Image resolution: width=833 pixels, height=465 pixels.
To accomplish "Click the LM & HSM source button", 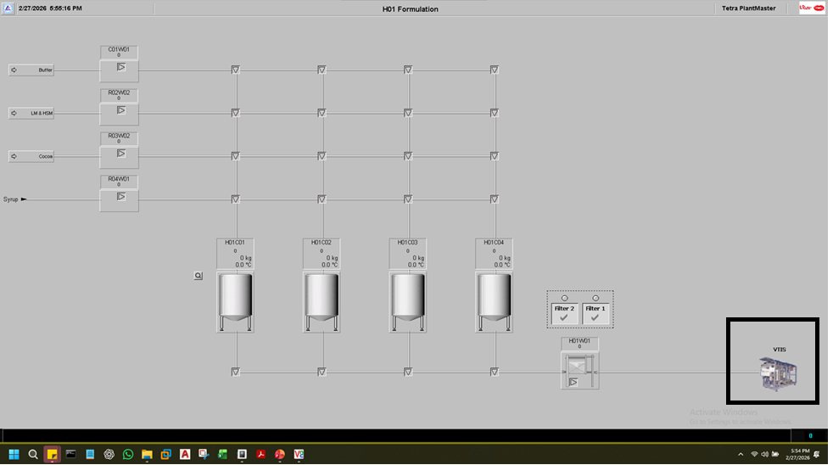I will (31, 113).
